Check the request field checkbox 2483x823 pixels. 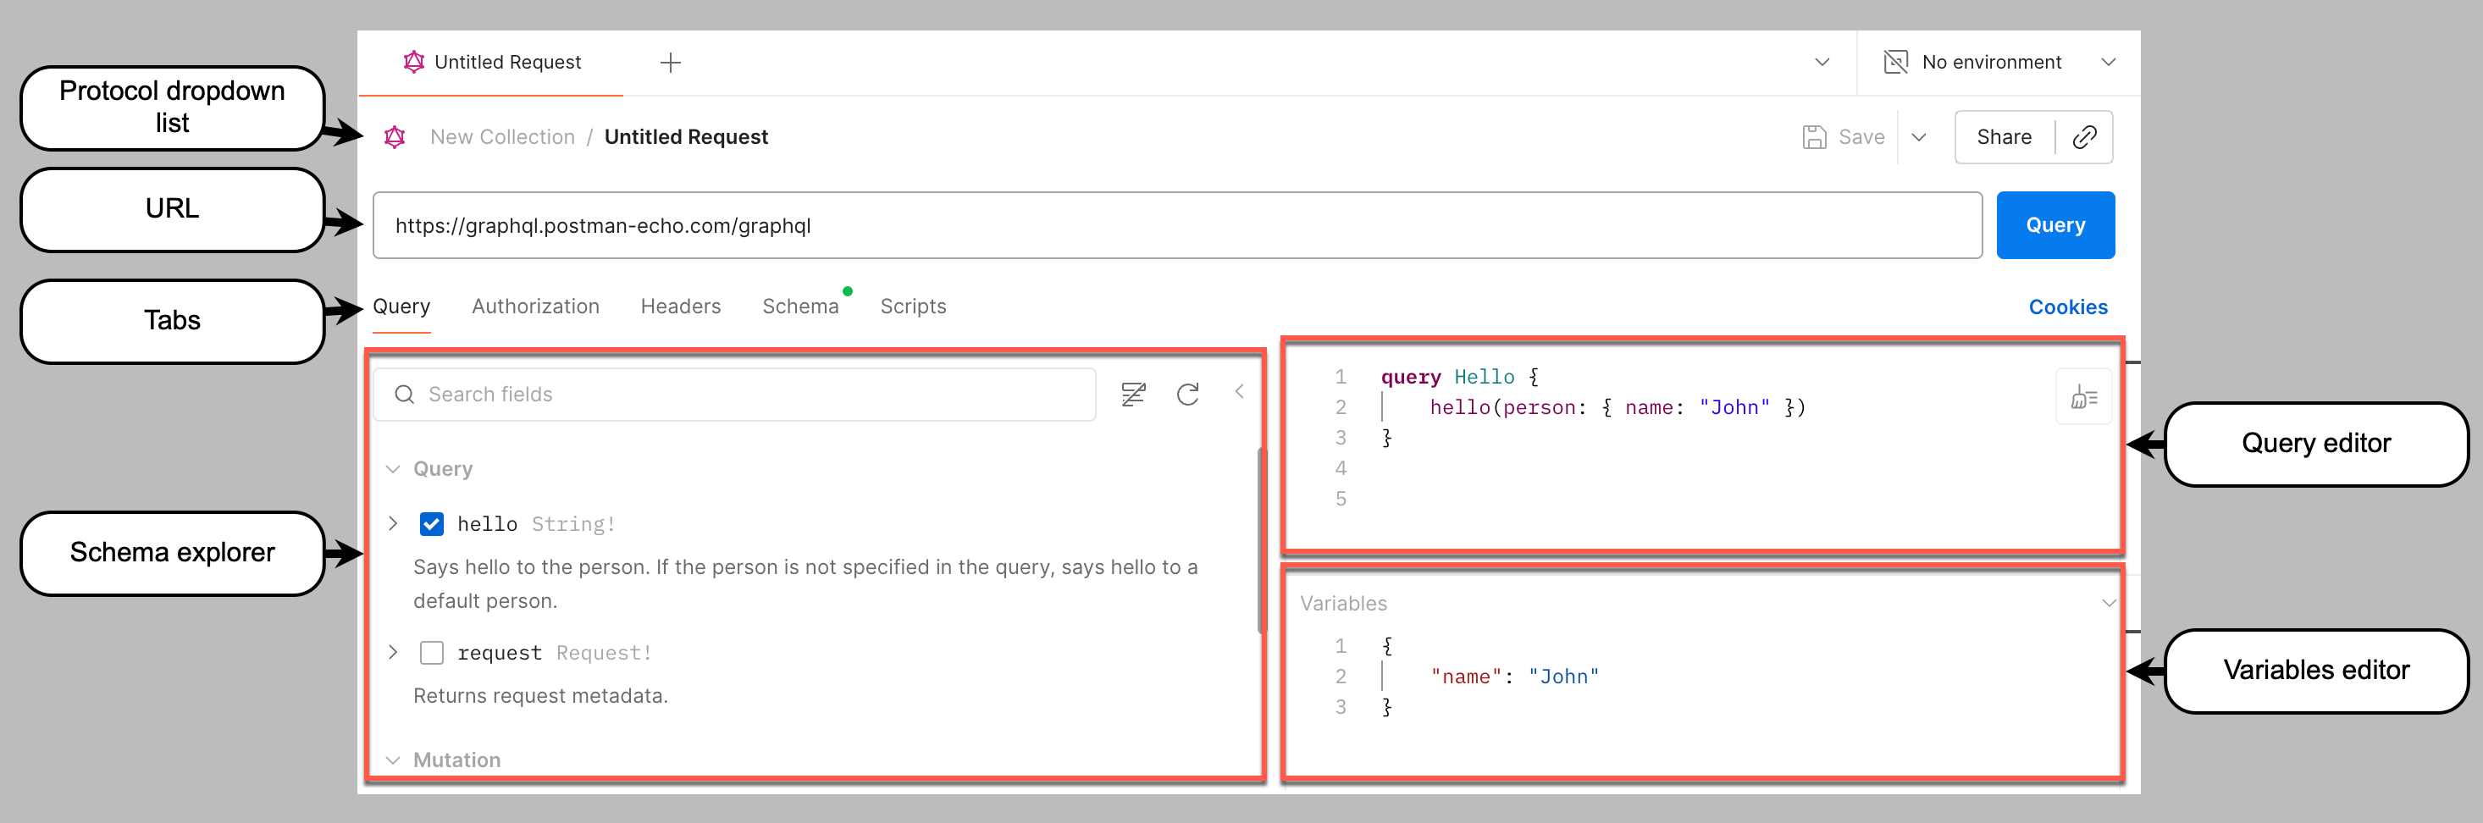pyautogui.click(x=432, y=654)
